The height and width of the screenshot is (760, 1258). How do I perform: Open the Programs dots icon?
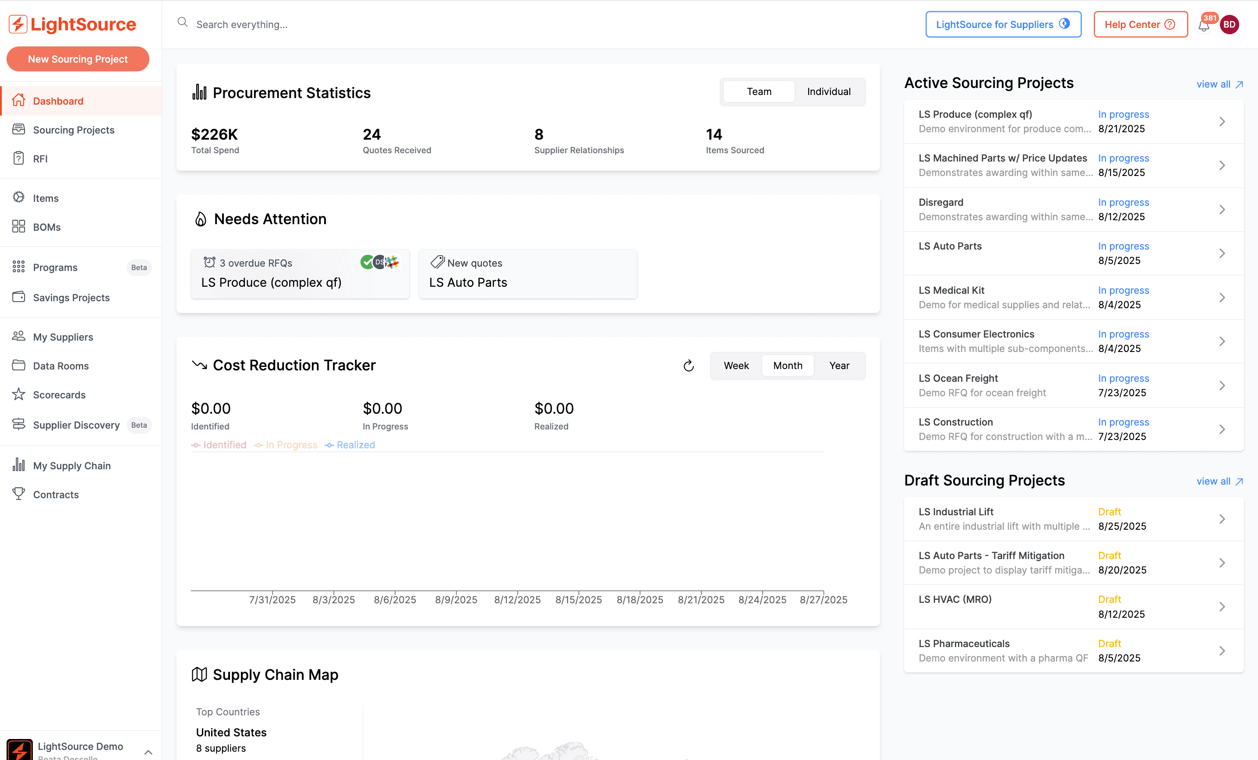pos(18,267)
